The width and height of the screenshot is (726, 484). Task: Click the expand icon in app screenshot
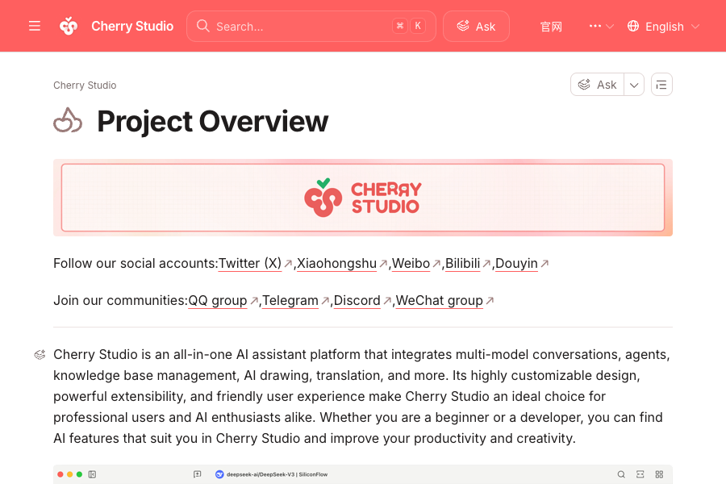pos(640,474)
